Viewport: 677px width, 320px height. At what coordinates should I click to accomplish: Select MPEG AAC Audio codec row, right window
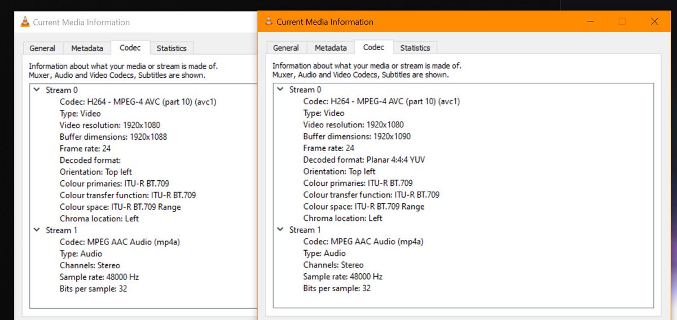(363, 241)
